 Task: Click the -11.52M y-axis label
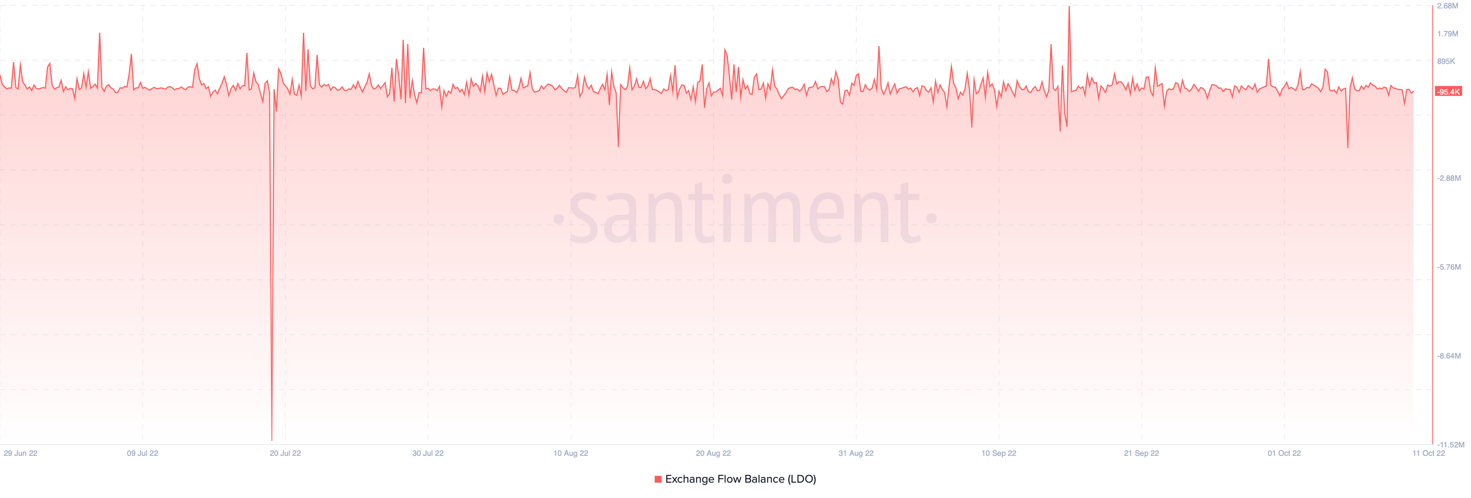(x=1450, y=444)
